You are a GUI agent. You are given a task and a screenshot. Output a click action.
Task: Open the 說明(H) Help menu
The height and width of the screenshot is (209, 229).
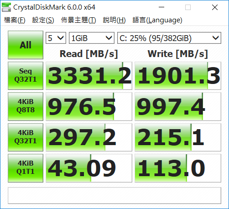(x=114, y=20)
